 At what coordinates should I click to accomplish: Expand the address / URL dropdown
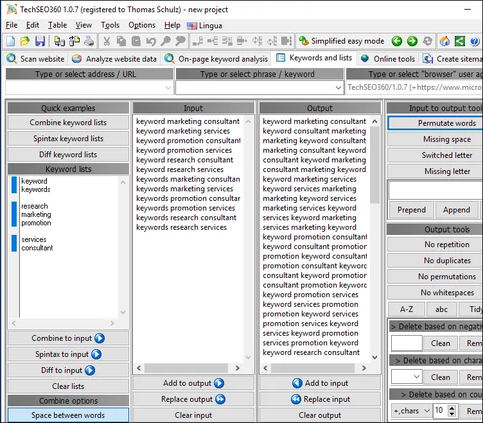168,87
